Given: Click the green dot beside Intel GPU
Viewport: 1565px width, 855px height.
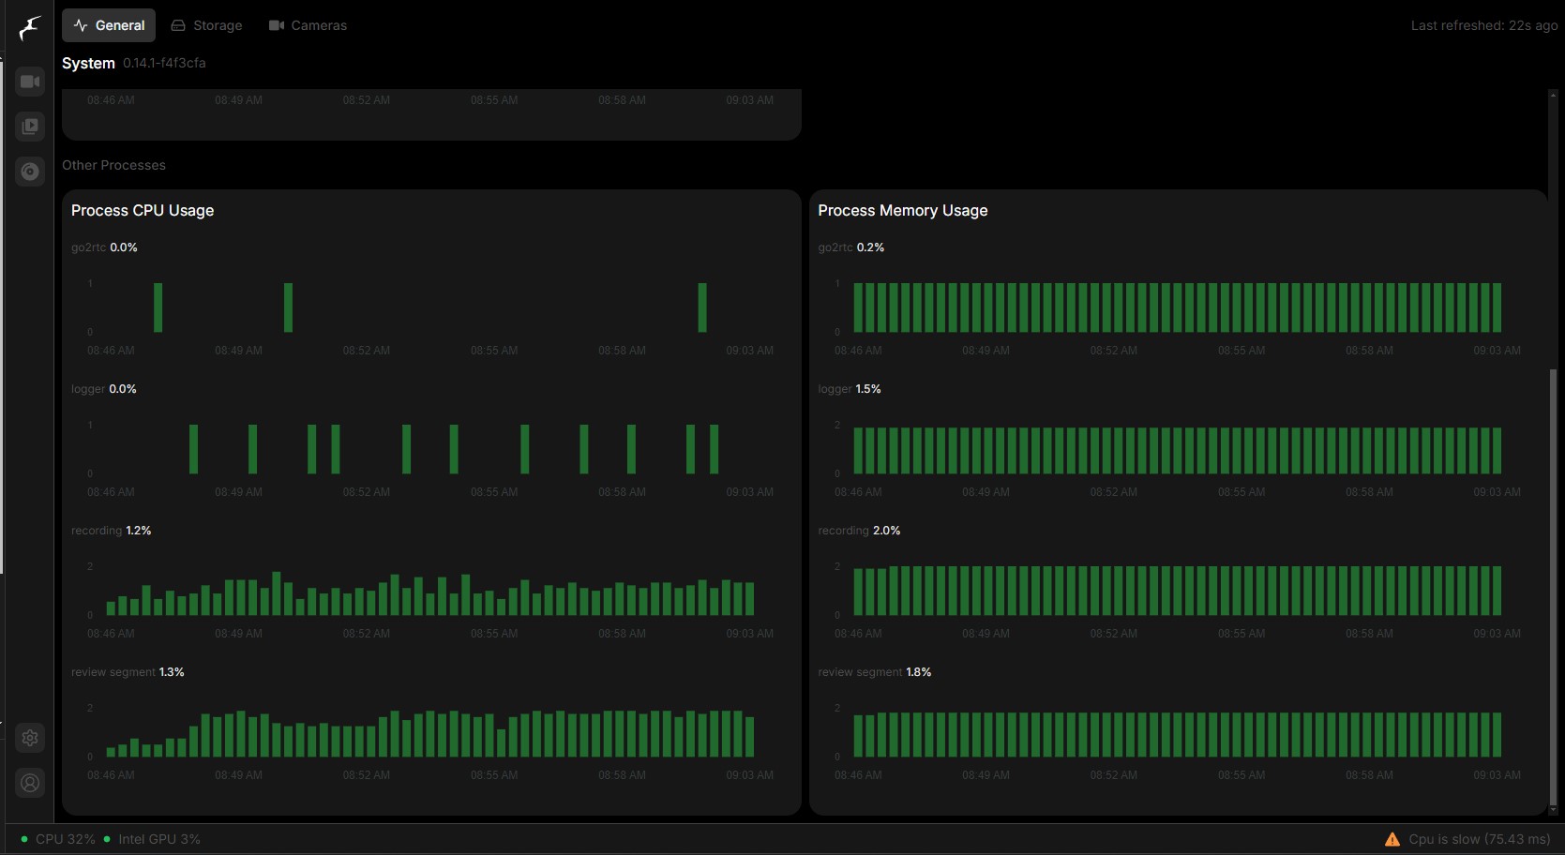Looking at the screenshot, I should coord(107,839).
